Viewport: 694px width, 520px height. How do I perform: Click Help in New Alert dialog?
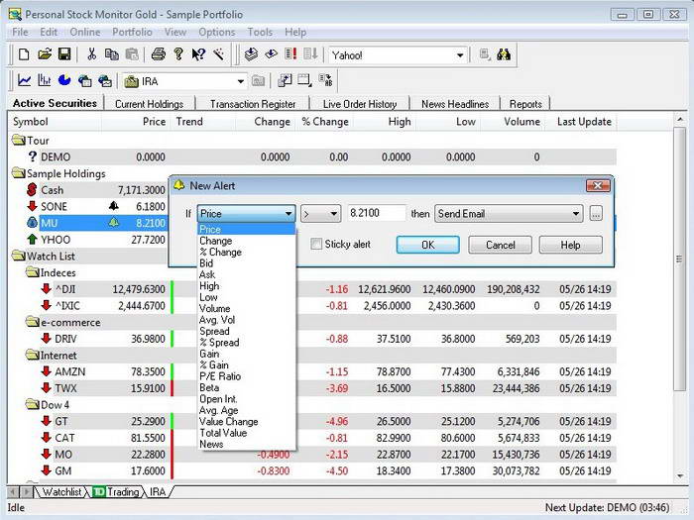click(570, 245)
